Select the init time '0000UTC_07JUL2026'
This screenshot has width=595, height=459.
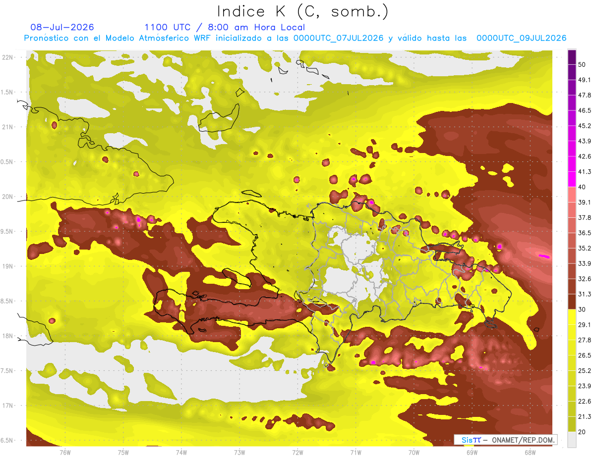[x=338, y=38]
